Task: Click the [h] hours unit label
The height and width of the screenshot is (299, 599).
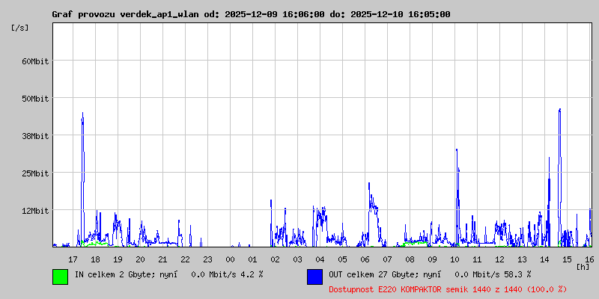Action: [x=583, y=267]
